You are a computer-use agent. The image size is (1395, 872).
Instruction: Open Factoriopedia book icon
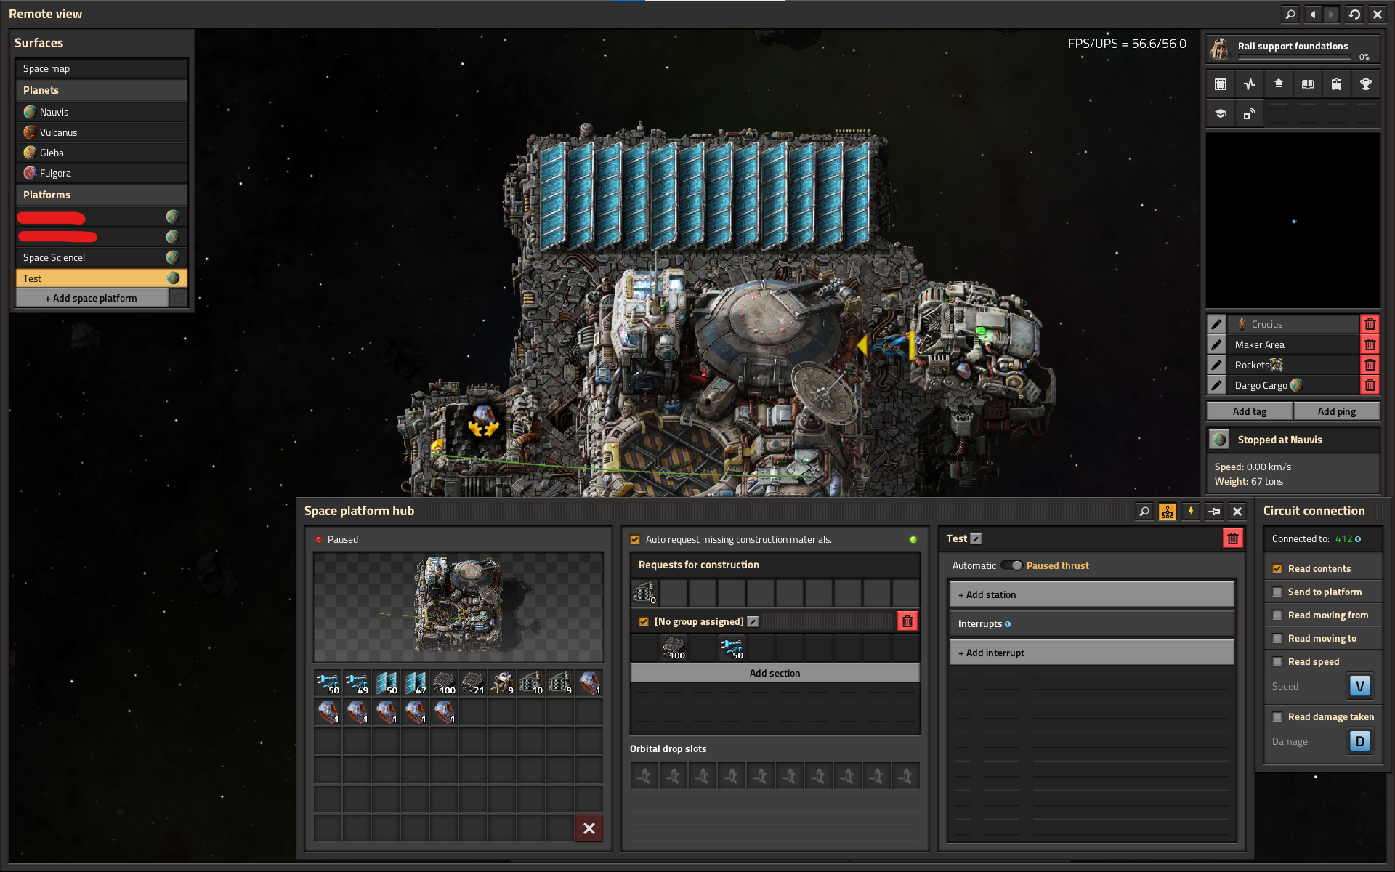coord(1308,84)
